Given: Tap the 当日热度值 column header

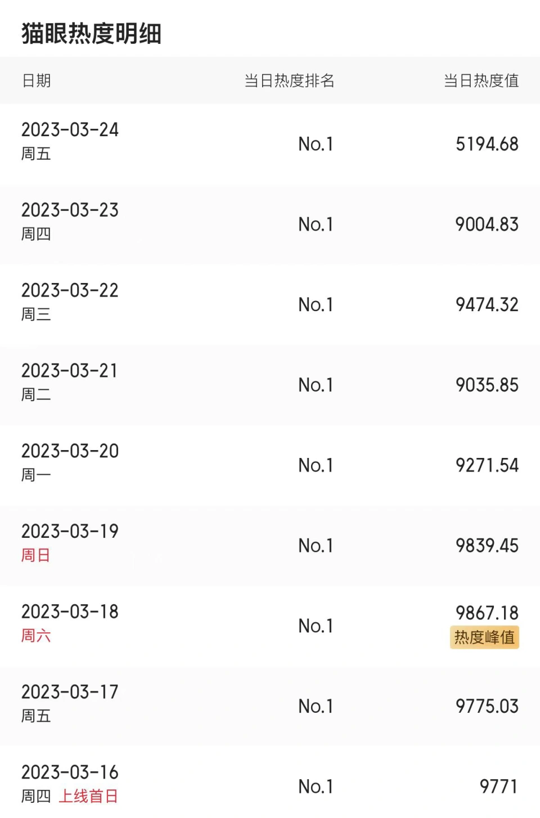Looking at the screenshot, I should coord(481,80).
